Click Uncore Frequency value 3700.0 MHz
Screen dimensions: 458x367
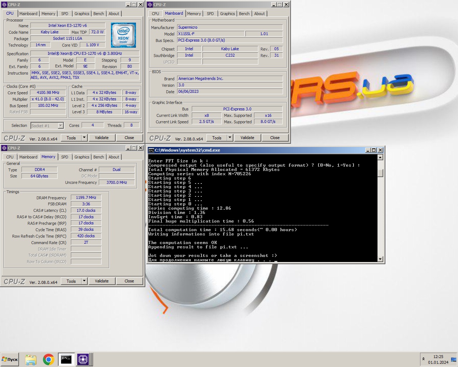117,182
